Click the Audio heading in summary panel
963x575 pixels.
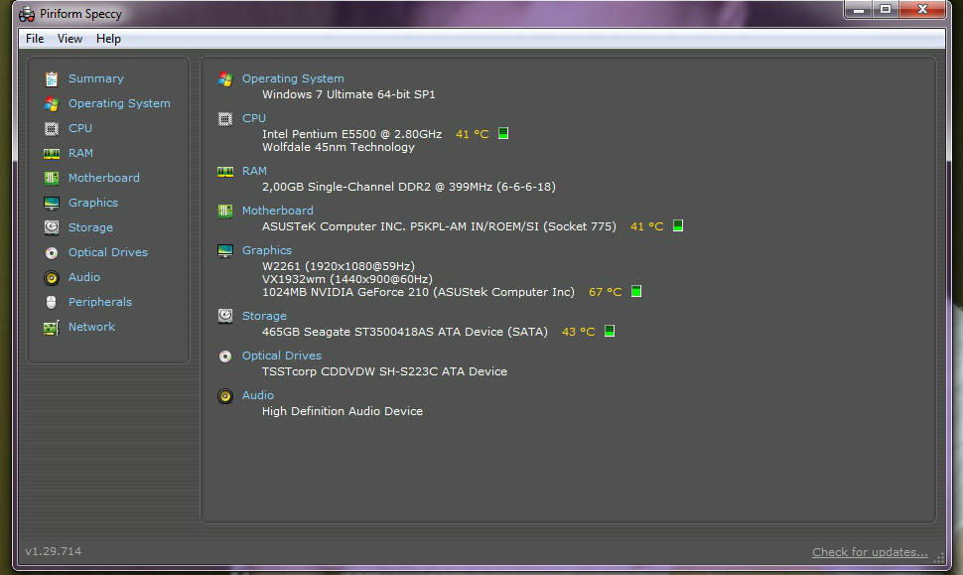point(258,395)
